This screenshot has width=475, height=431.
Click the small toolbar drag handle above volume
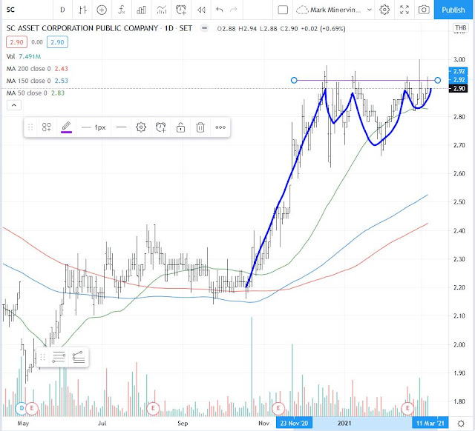click(42, 357)
